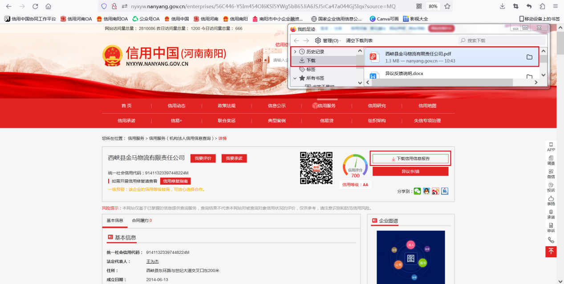Click the 我要承诺 button
The width and height of the screenshot is (564, 284).
tap(234, 158)
